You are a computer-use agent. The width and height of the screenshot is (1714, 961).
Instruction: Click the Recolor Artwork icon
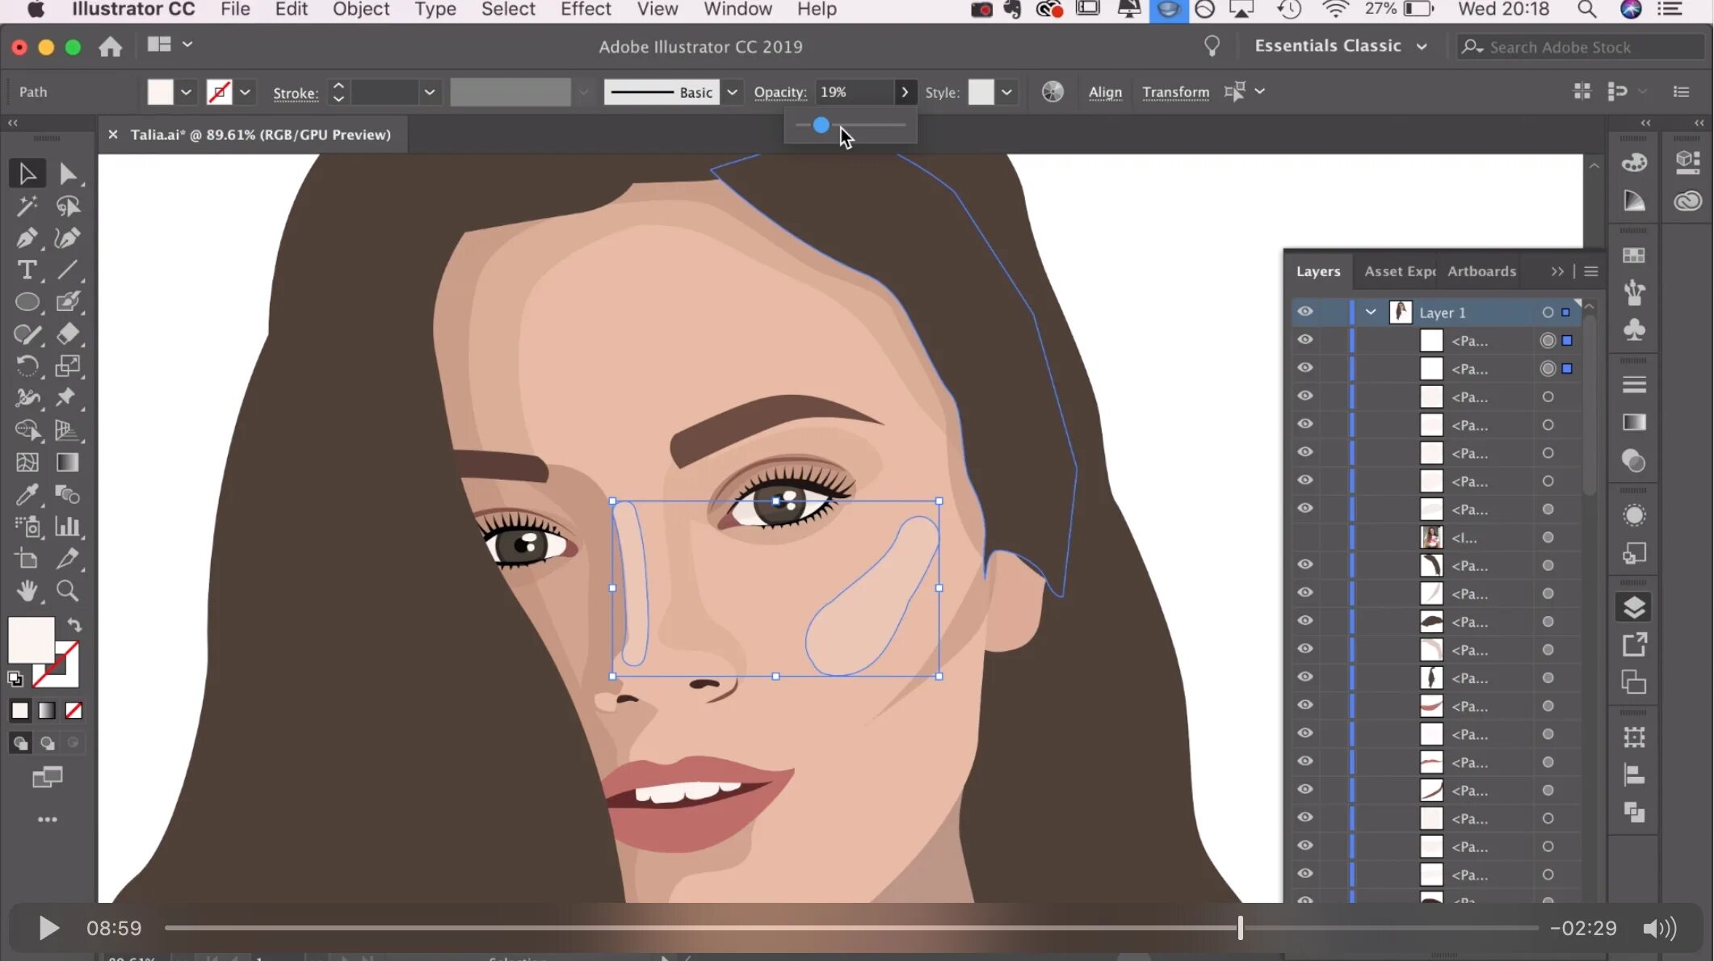point(1052,92)
